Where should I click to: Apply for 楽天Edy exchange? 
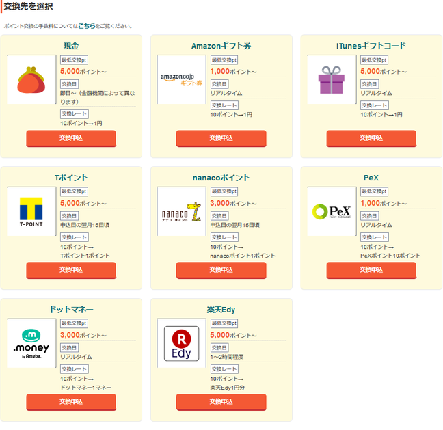(221, 402)
